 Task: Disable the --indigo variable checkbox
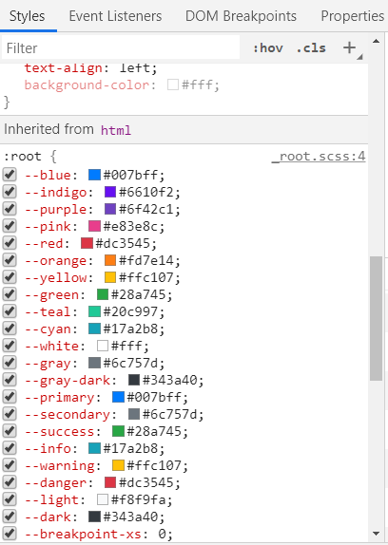10,192
